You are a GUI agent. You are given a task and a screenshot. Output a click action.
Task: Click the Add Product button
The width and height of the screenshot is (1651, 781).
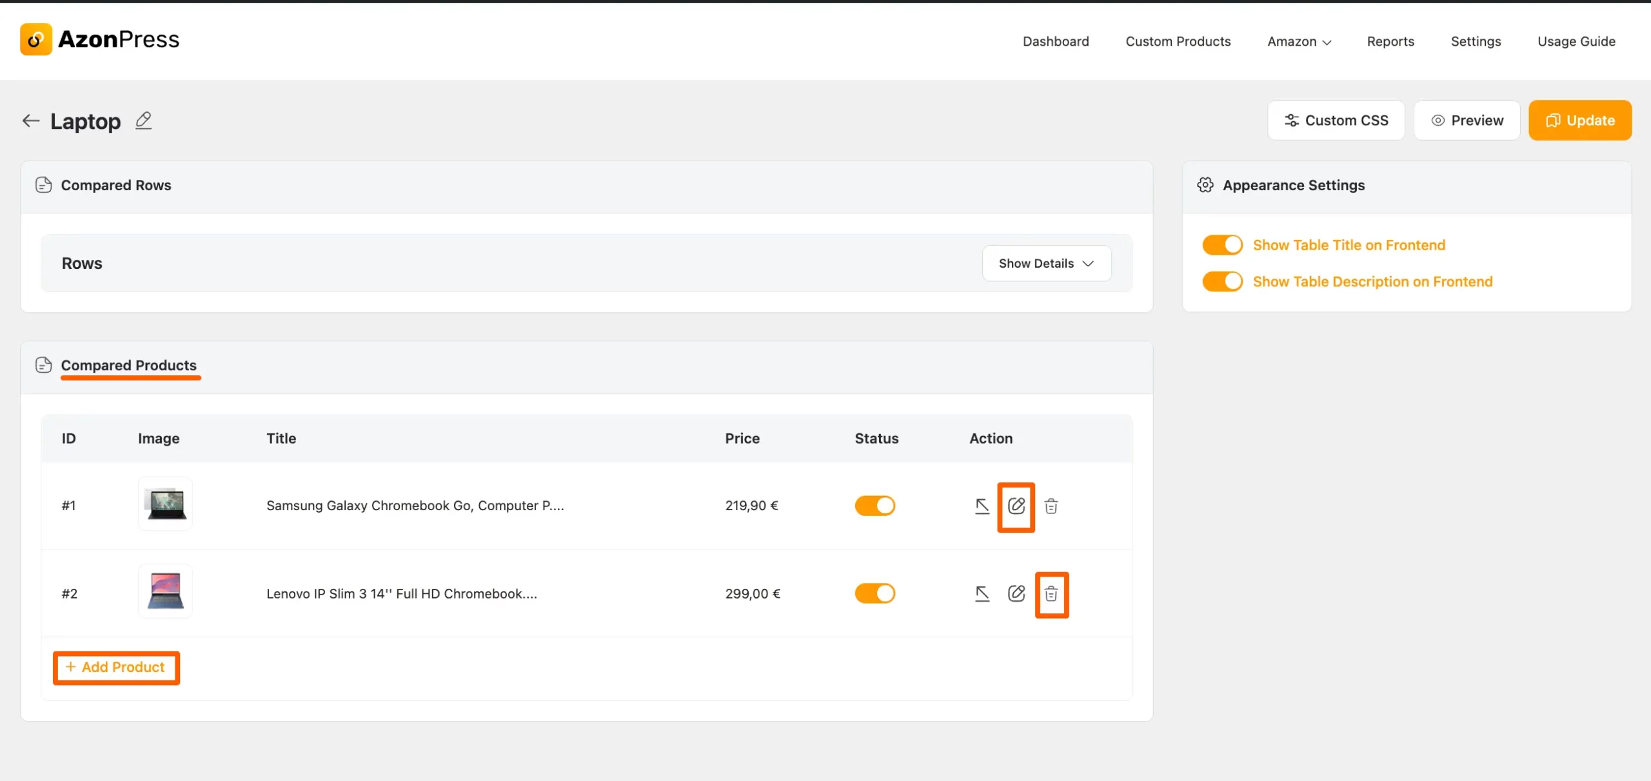(115, 666)
